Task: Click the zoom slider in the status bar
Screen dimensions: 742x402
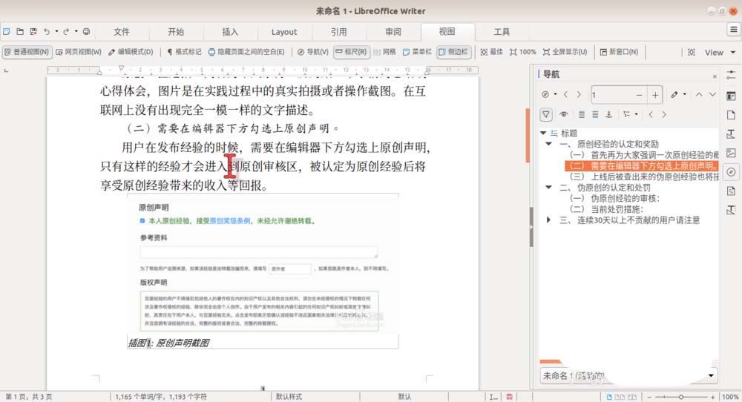Action: tap(681, 397)
